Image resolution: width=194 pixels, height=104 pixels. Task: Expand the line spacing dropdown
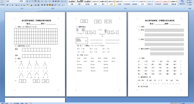[x=55, y=5]
